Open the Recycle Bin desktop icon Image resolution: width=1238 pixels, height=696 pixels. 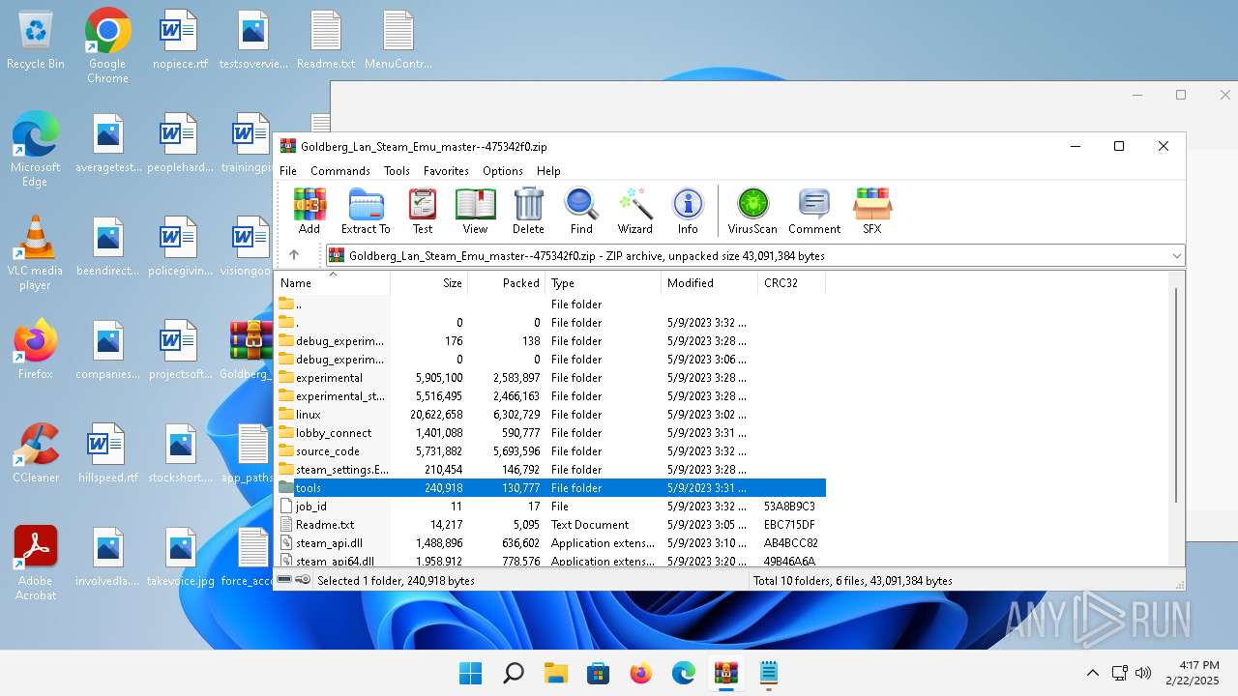[x=36, y=41]
